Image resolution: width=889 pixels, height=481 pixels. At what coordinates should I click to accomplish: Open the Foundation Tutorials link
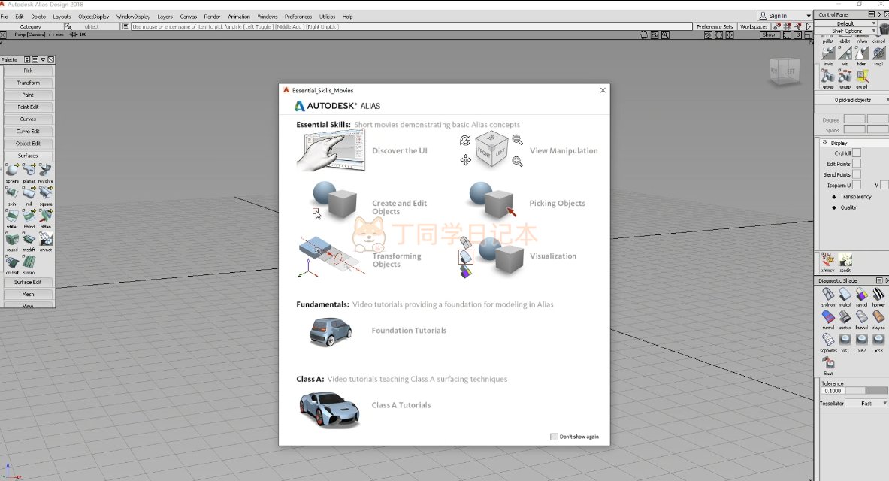tap(408, 331)
